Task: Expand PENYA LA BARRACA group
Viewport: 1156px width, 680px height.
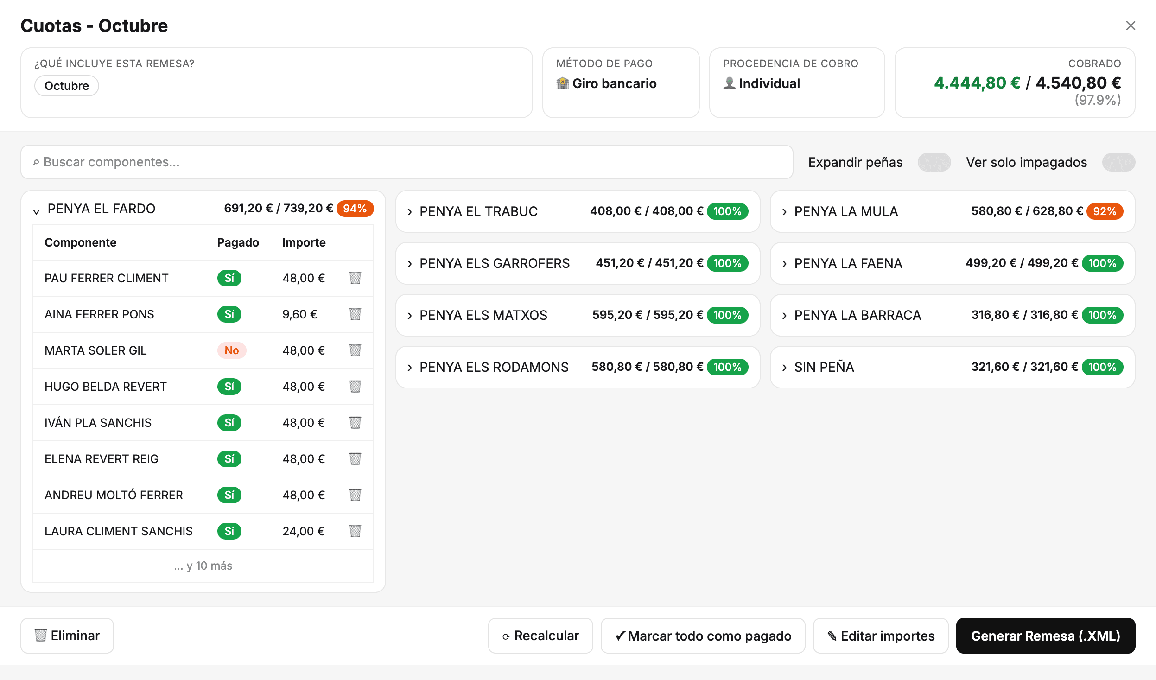Action: click(953, 315)
